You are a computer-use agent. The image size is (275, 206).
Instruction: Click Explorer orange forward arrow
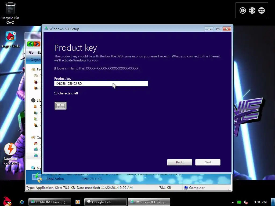click(x=37, y=44)
